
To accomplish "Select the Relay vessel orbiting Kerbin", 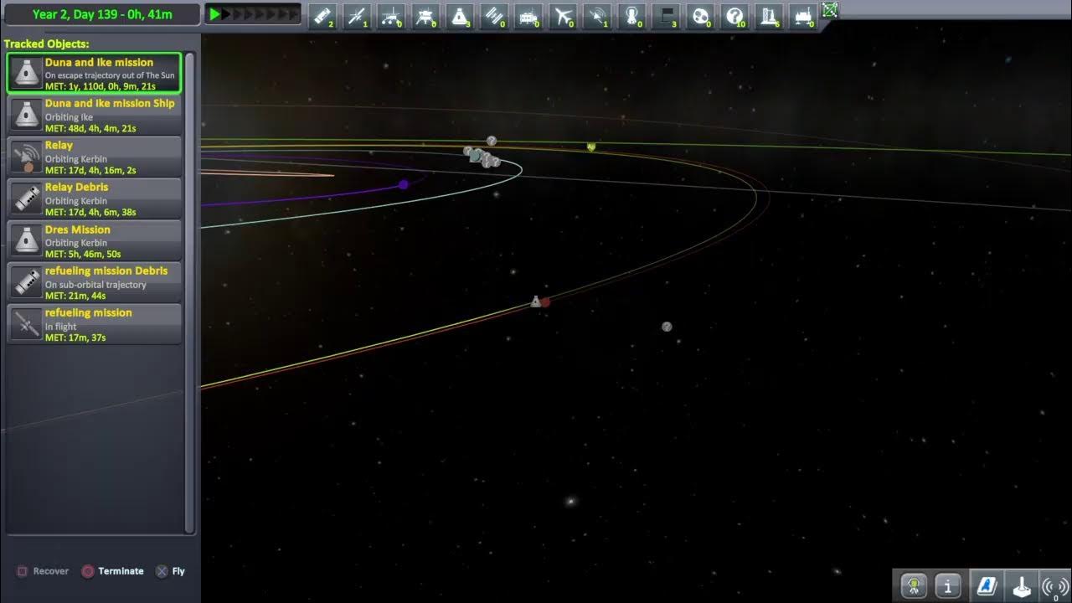I will [x=94, y=157].
